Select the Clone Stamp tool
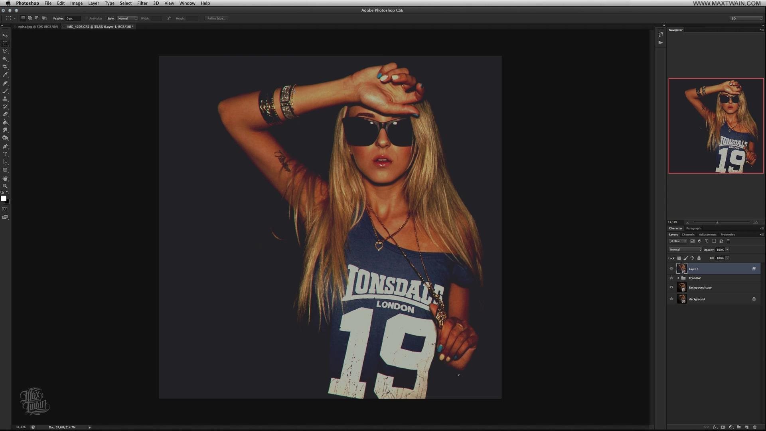The height and width of the screenshot is (431, 766). coord(5,99)
